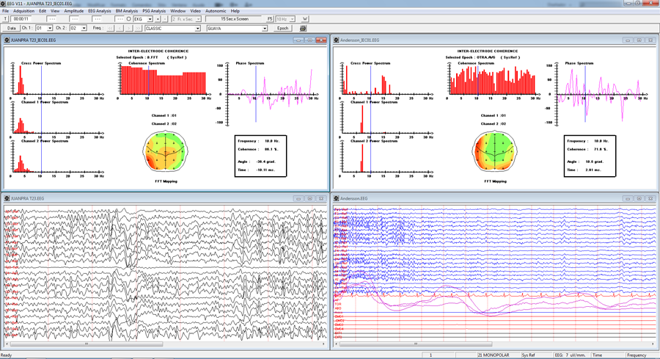Click the icon right of the 10 Hz dropdown
Screen dimensions: 660x359
pos(305,19)
